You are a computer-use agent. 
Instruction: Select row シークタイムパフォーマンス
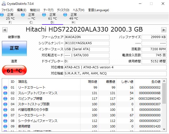[x=82, y=121]
